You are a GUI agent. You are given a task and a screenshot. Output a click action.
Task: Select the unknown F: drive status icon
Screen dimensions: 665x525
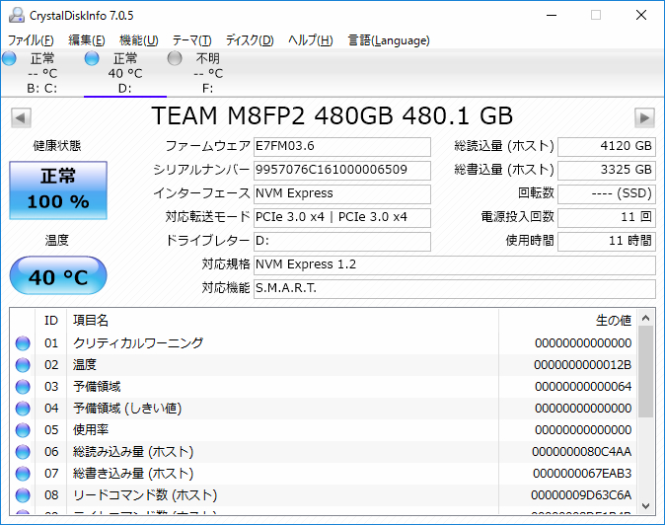pyautogui.click(x=175, y=59)
